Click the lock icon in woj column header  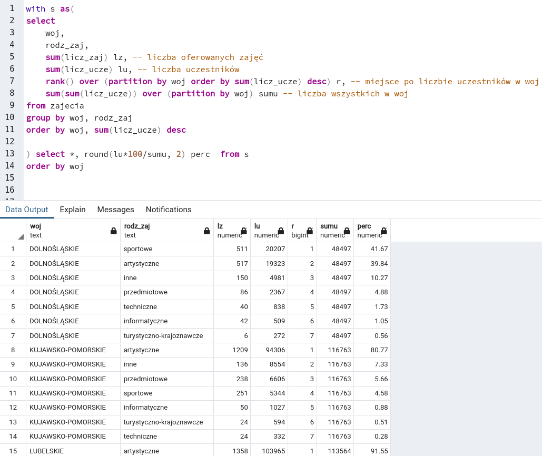[113, 231]
